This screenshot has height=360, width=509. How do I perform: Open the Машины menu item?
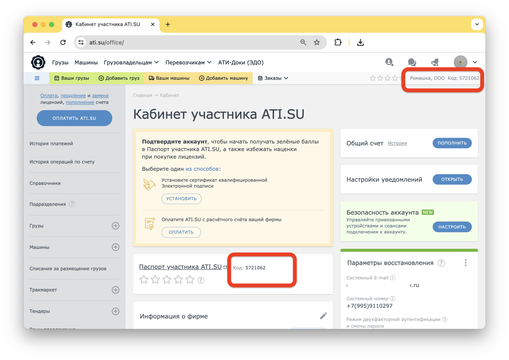tap(86, 62)
